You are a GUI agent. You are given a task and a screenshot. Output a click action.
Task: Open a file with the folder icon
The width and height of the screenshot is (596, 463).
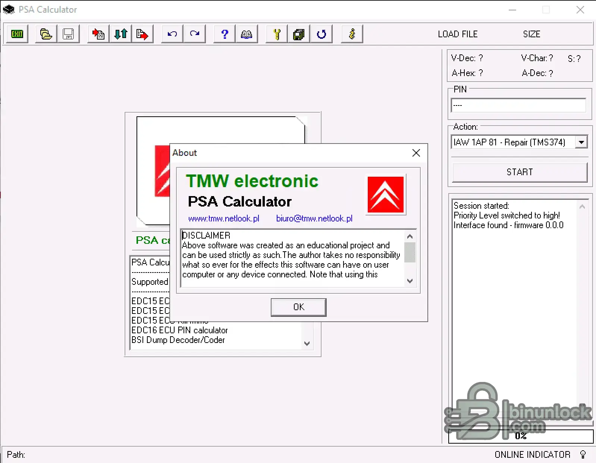pos(46,34)
